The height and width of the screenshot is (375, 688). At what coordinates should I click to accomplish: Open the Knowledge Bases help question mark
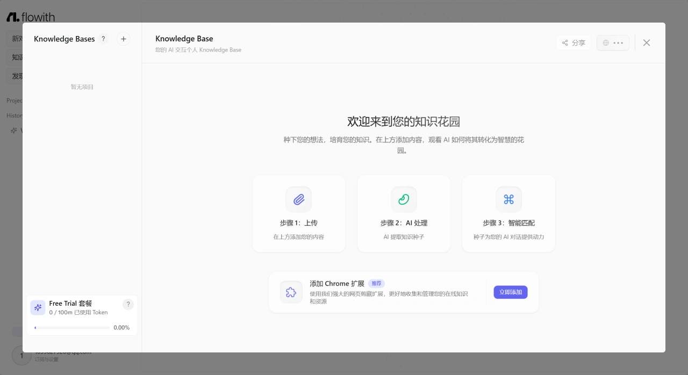tap(104, 39)
